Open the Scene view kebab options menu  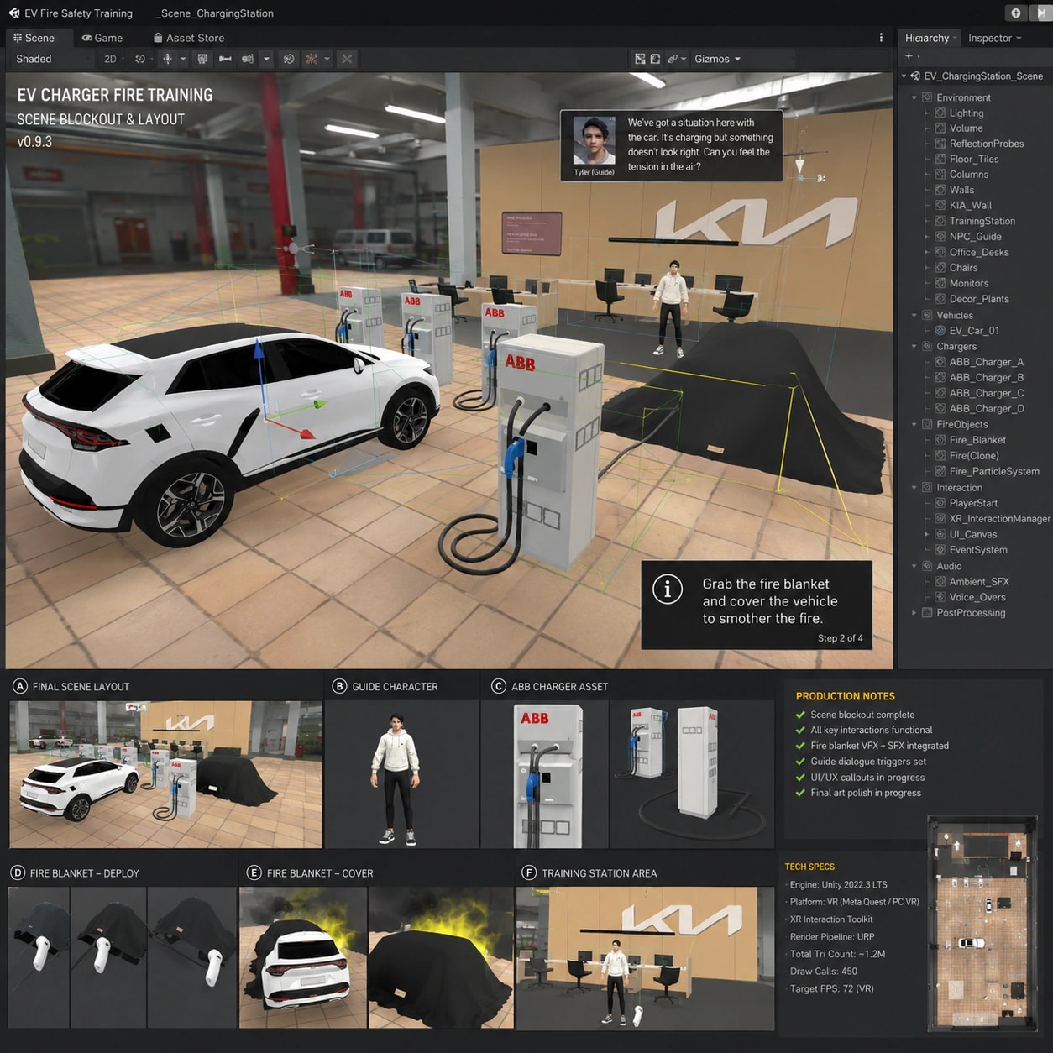pyautogui.click(x=881, y=38)
